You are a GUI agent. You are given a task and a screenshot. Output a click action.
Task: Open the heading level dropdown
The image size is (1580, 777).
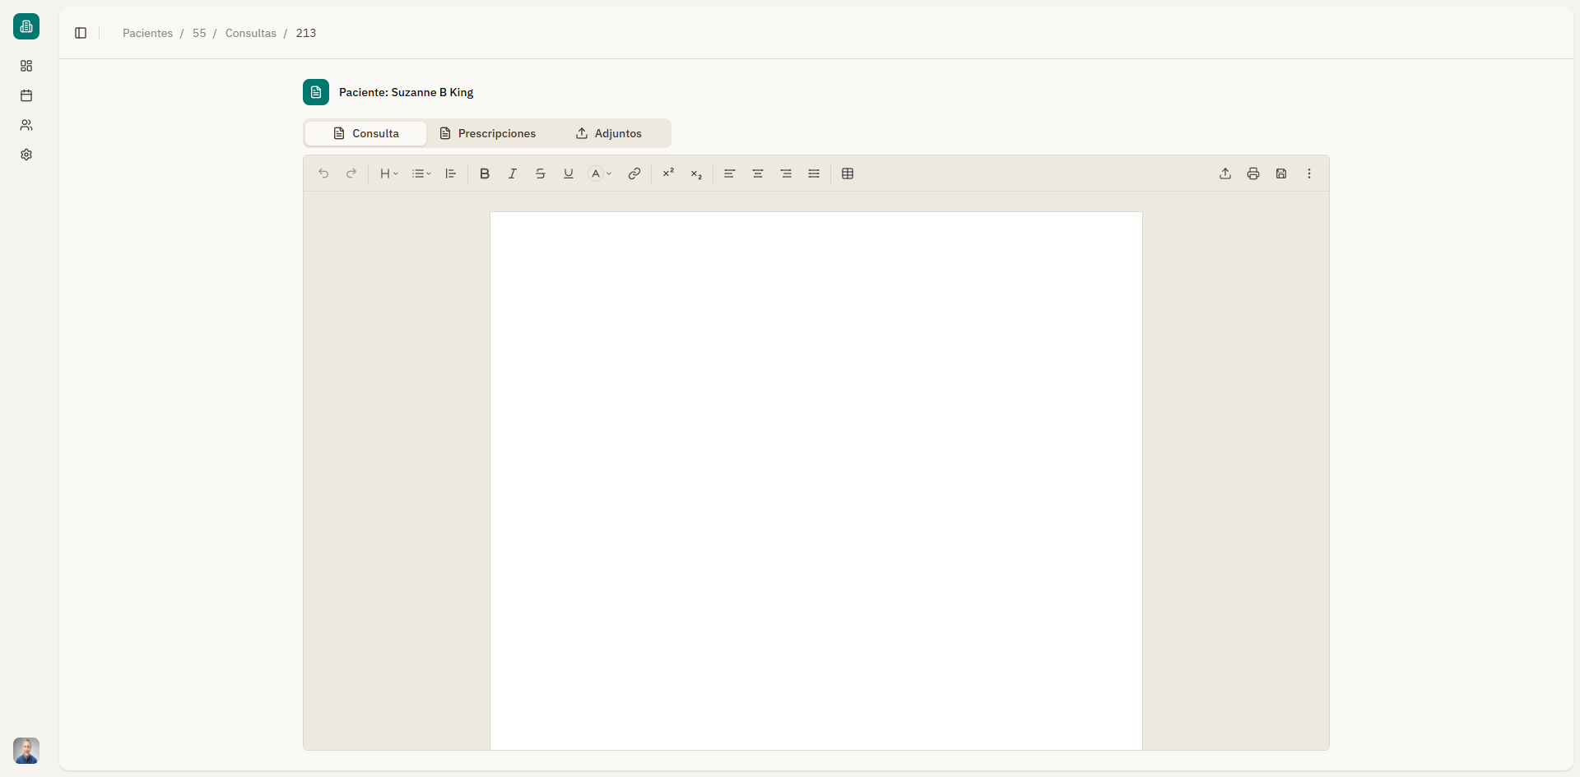[x=388, y=173]
